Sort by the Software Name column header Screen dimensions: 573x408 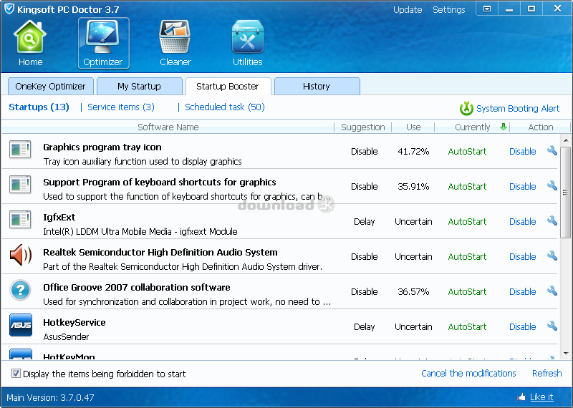click(168, 127)
